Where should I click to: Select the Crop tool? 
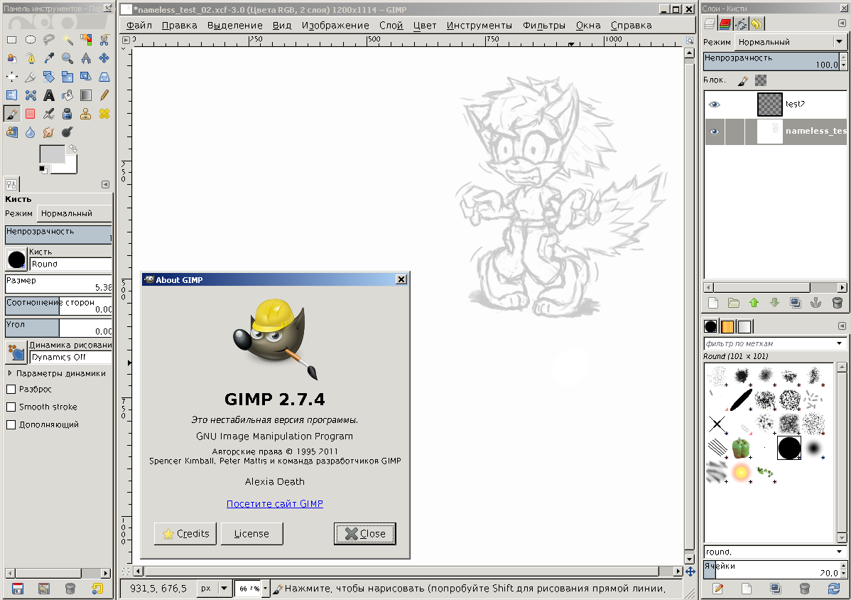[x=31, y=77]
